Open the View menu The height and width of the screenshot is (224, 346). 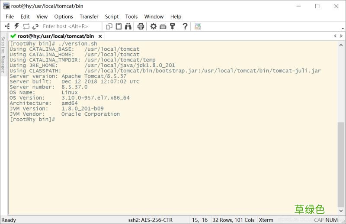tap(42, 16)
